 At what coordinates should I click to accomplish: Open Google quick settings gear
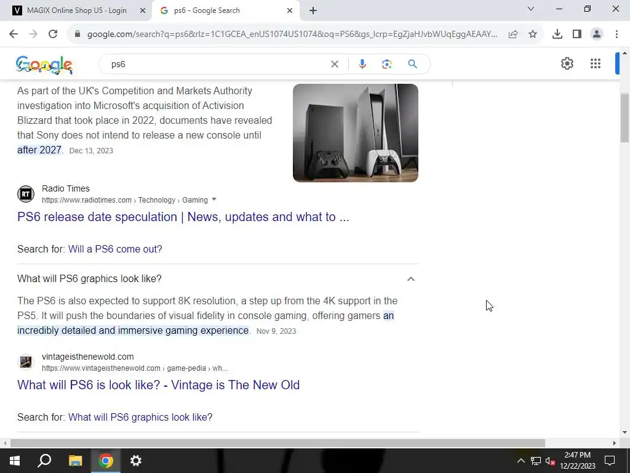point(567,63)
